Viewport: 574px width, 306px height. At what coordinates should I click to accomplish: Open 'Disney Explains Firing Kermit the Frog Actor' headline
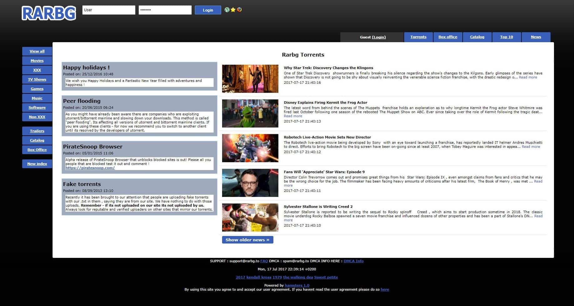pos(326,103)
